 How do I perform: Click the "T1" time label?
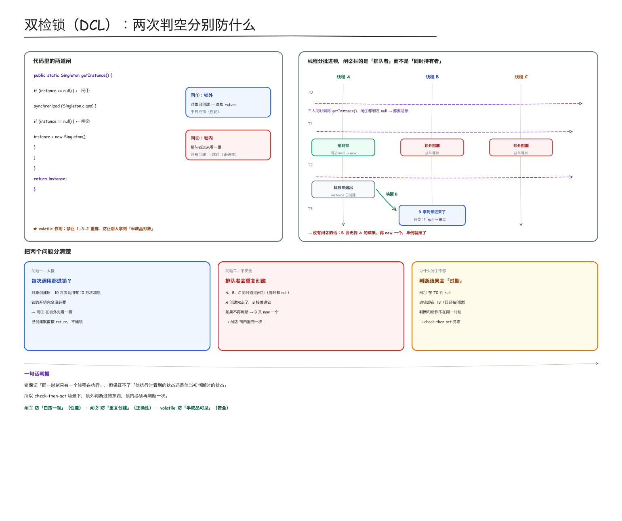tap(310, 124)
